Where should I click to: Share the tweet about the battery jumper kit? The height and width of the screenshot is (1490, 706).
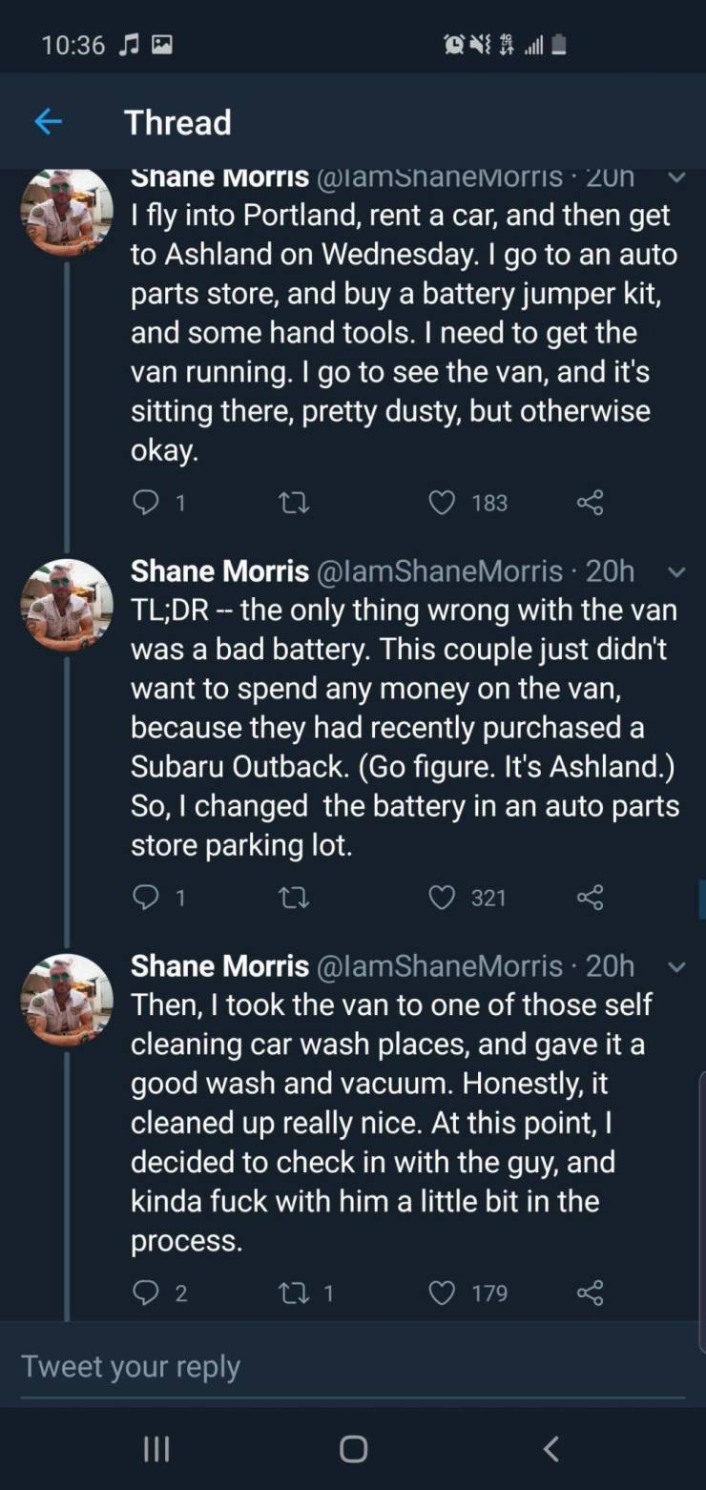point(591,502)
